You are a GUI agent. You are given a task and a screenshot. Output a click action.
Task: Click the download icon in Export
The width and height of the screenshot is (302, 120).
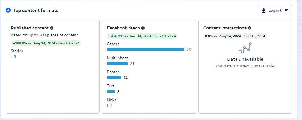(264, 11)
